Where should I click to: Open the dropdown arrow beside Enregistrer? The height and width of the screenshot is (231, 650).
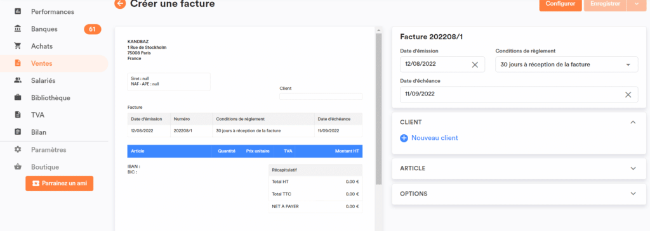click(637, 4)
